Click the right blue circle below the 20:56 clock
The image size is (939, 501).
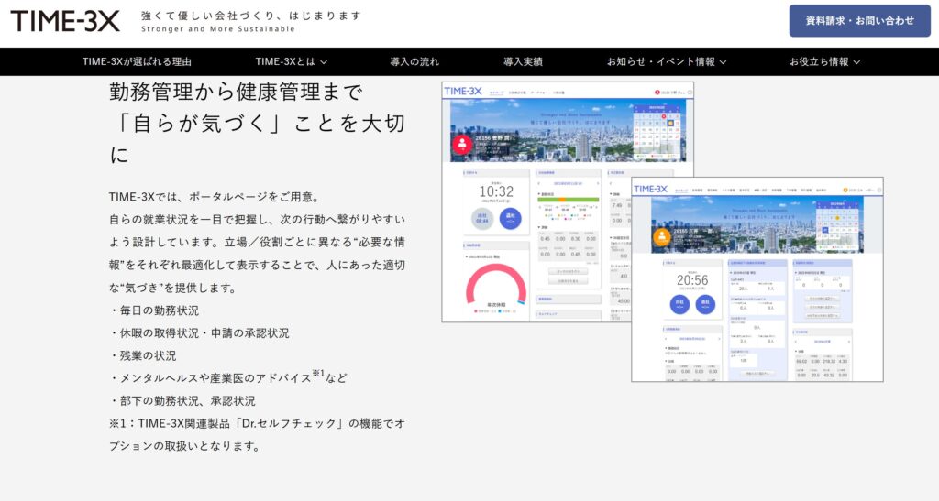coord(706,304)
